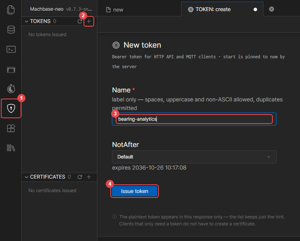Add a new token with plus icon
The width and height of the screenshot is (300, 241).
(89, 21)
